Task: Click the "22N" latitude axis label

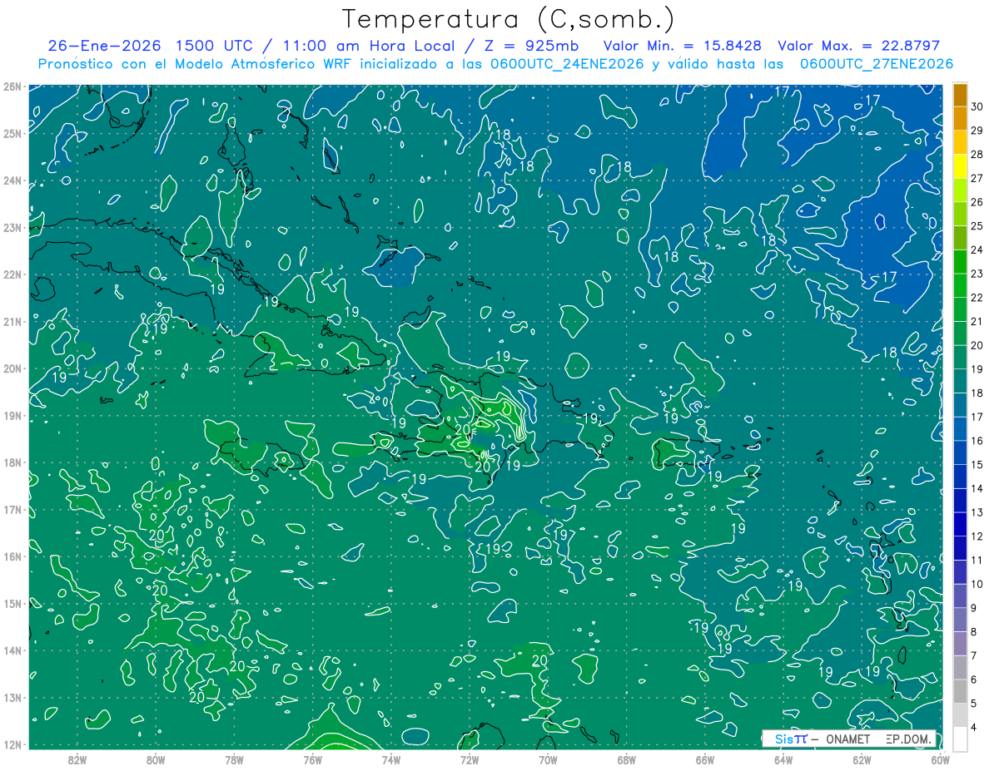Action: pos(12,274)
